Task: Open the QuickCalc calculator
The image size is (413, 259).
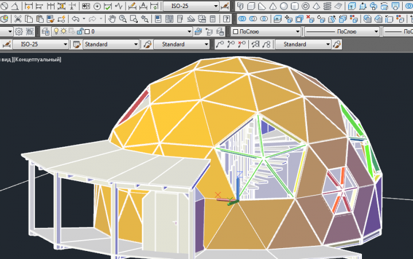Action: click(213, 19)
